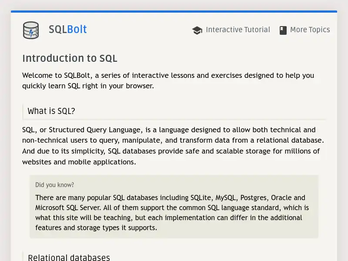The width and height of the screenshot is (348, 261).
Task: Click the word SQLite in the info box
Action: click(201, 197)
